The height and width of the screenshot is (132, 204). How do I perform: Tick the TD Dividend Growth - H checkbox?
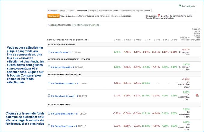[x=49, y=83]
